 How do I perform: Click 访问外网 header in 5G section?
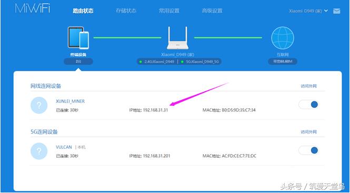[x=309, y=132]
